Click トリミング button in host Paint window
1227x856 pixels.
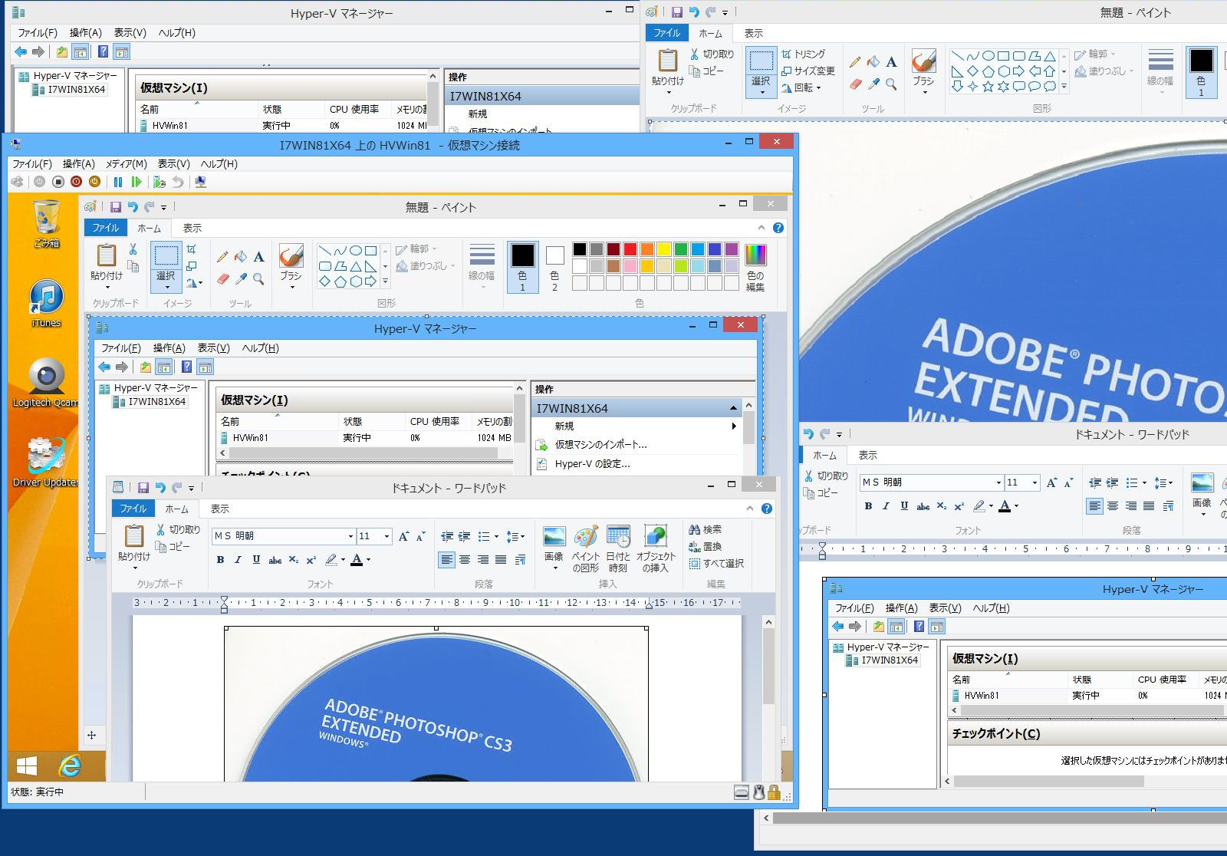[x=803, y=54]
